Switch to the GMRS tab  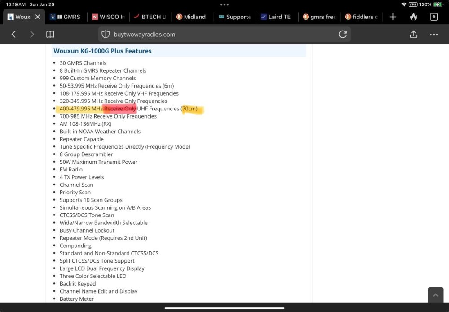pos(66,17)
